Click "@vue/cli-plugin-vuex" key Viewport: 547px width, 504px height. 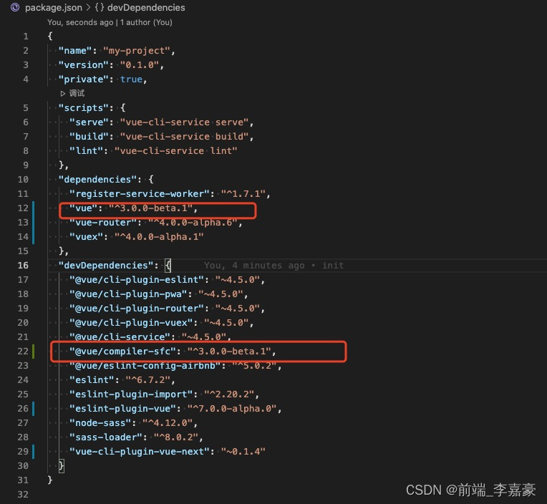pyautogui.click(x=131, y=323)
